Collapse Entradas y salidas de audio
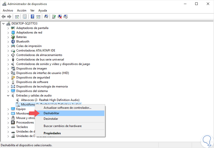This screenshot has width=214, height=148. click(8, 95)
